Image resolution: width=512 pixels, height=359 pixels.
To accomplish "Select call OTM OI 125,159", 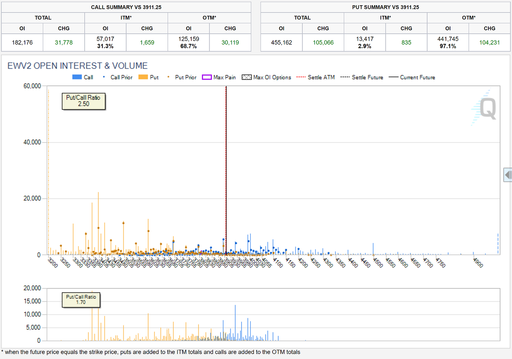I will (188, 39).
